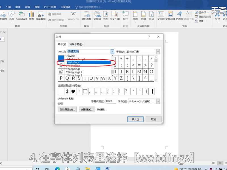Viewport: 227px width, 170px height.
Task: Expand the 子集 subset dropdown
Action: click(158, 52)
